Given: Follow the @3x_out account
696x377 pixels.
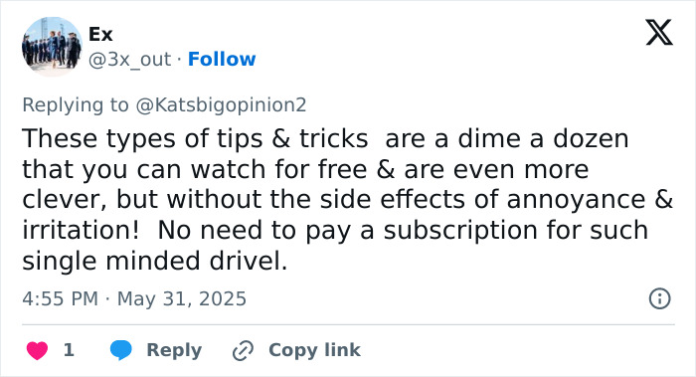Looking at the screenshot, I should (x=222, y=59).
